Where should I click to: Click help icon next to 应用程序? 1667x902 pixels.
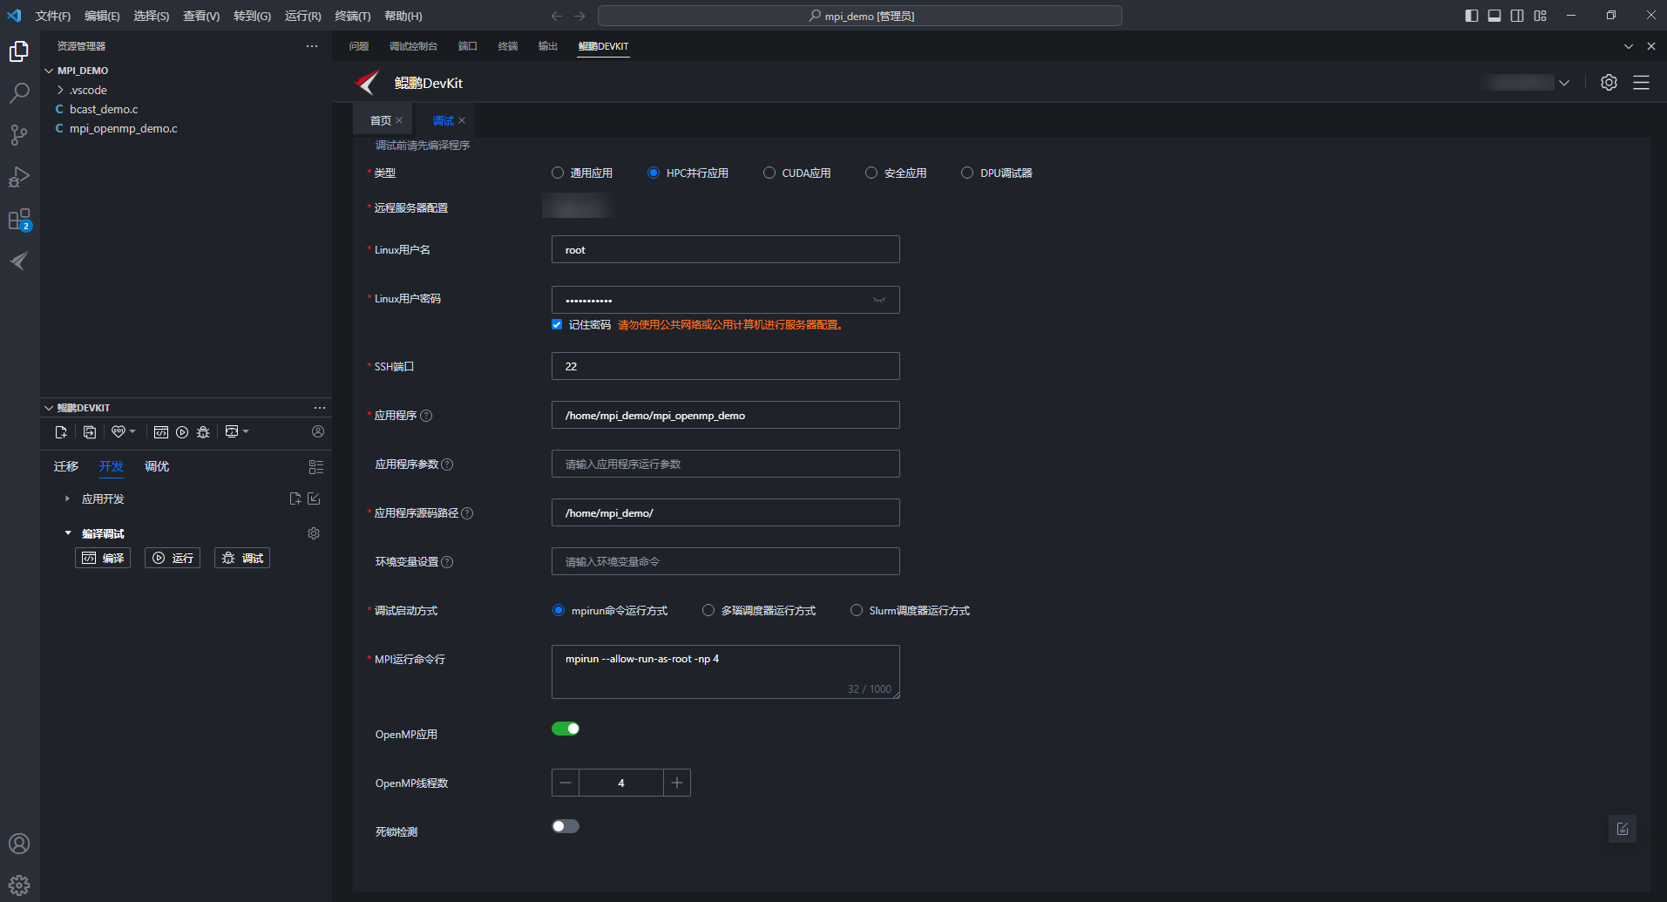click(x=426, y=416)
